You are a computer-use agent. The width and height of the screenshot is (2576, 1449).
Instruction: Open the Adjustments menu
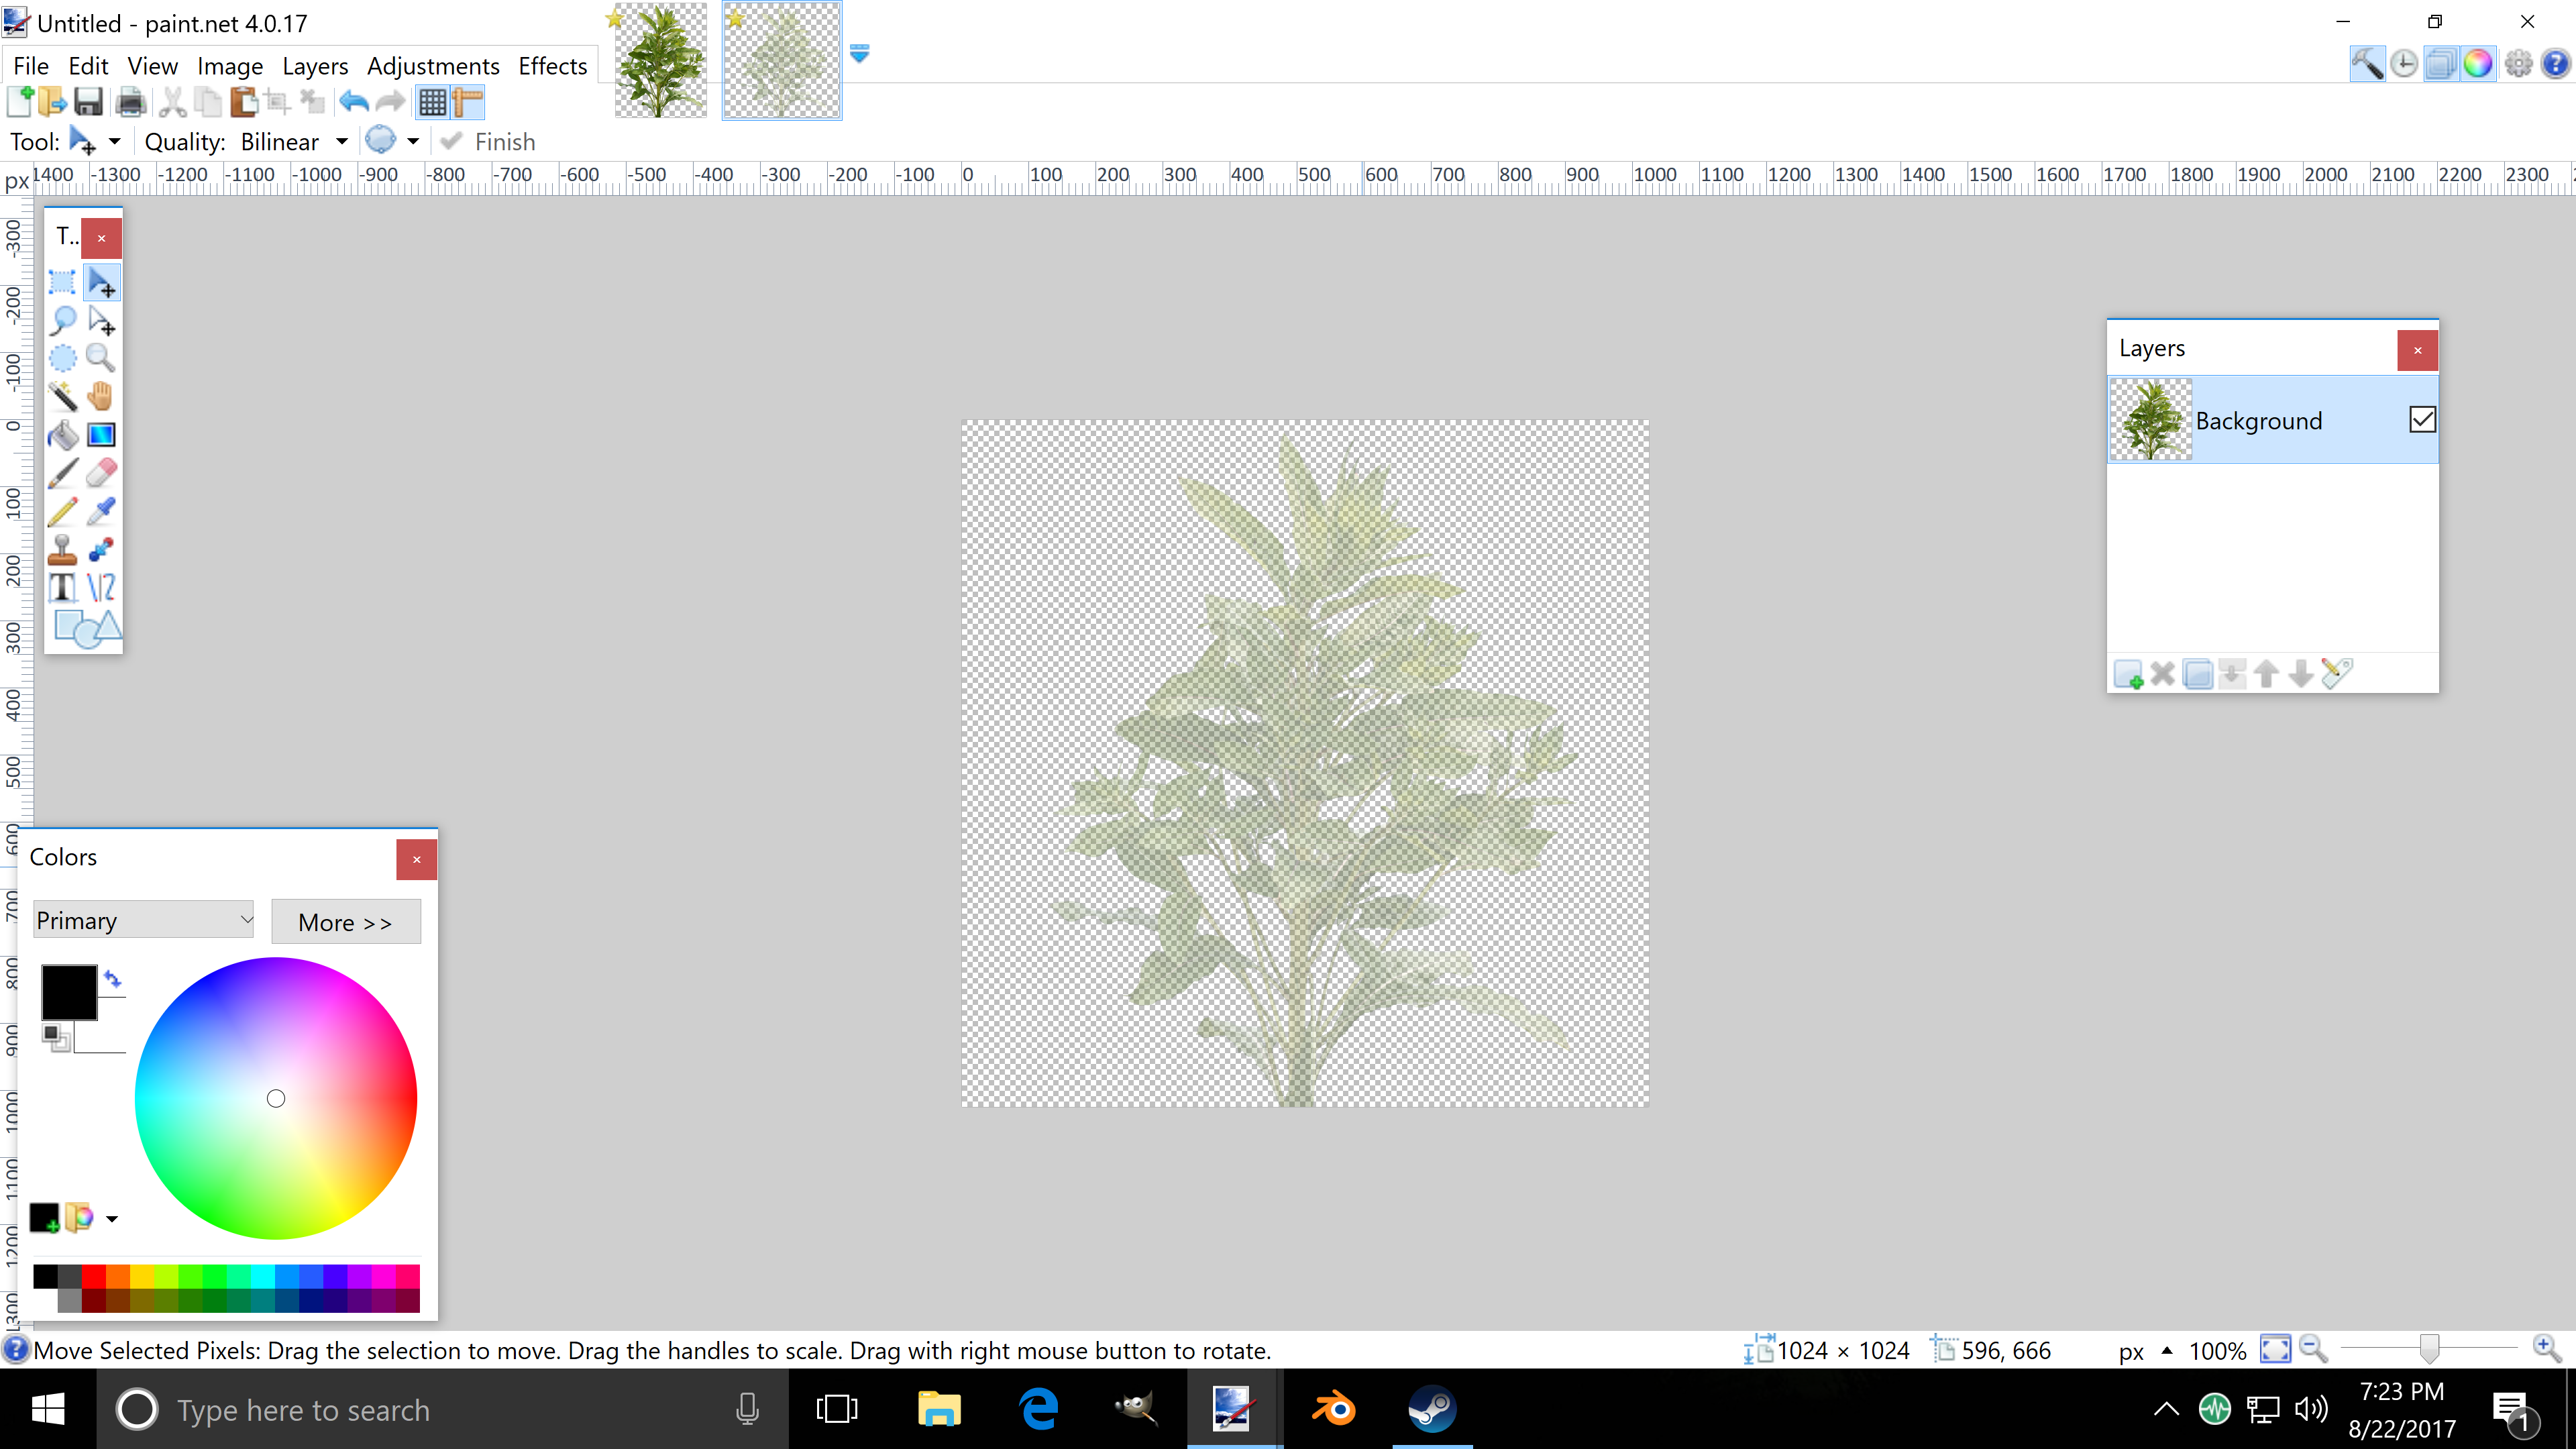[432, 66]
